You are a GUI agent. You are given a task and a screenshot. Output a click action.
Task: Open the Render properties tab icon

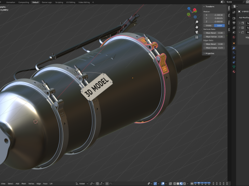coord(234,18)
